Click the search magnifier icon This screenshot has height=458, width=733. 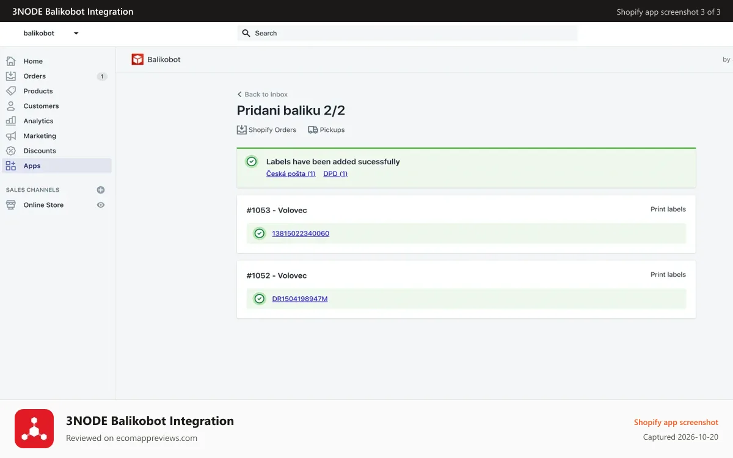coord(246,33)
